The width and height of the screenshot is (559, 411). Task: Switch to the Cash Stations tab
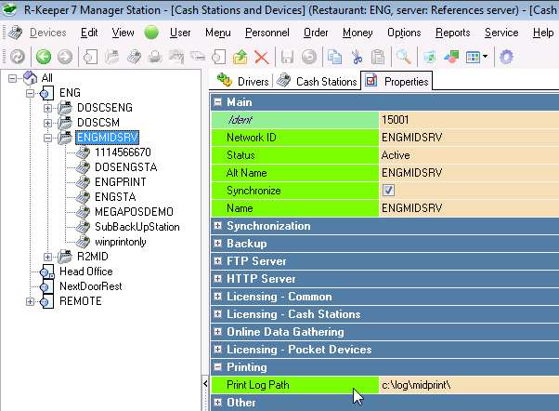[317, 81]
